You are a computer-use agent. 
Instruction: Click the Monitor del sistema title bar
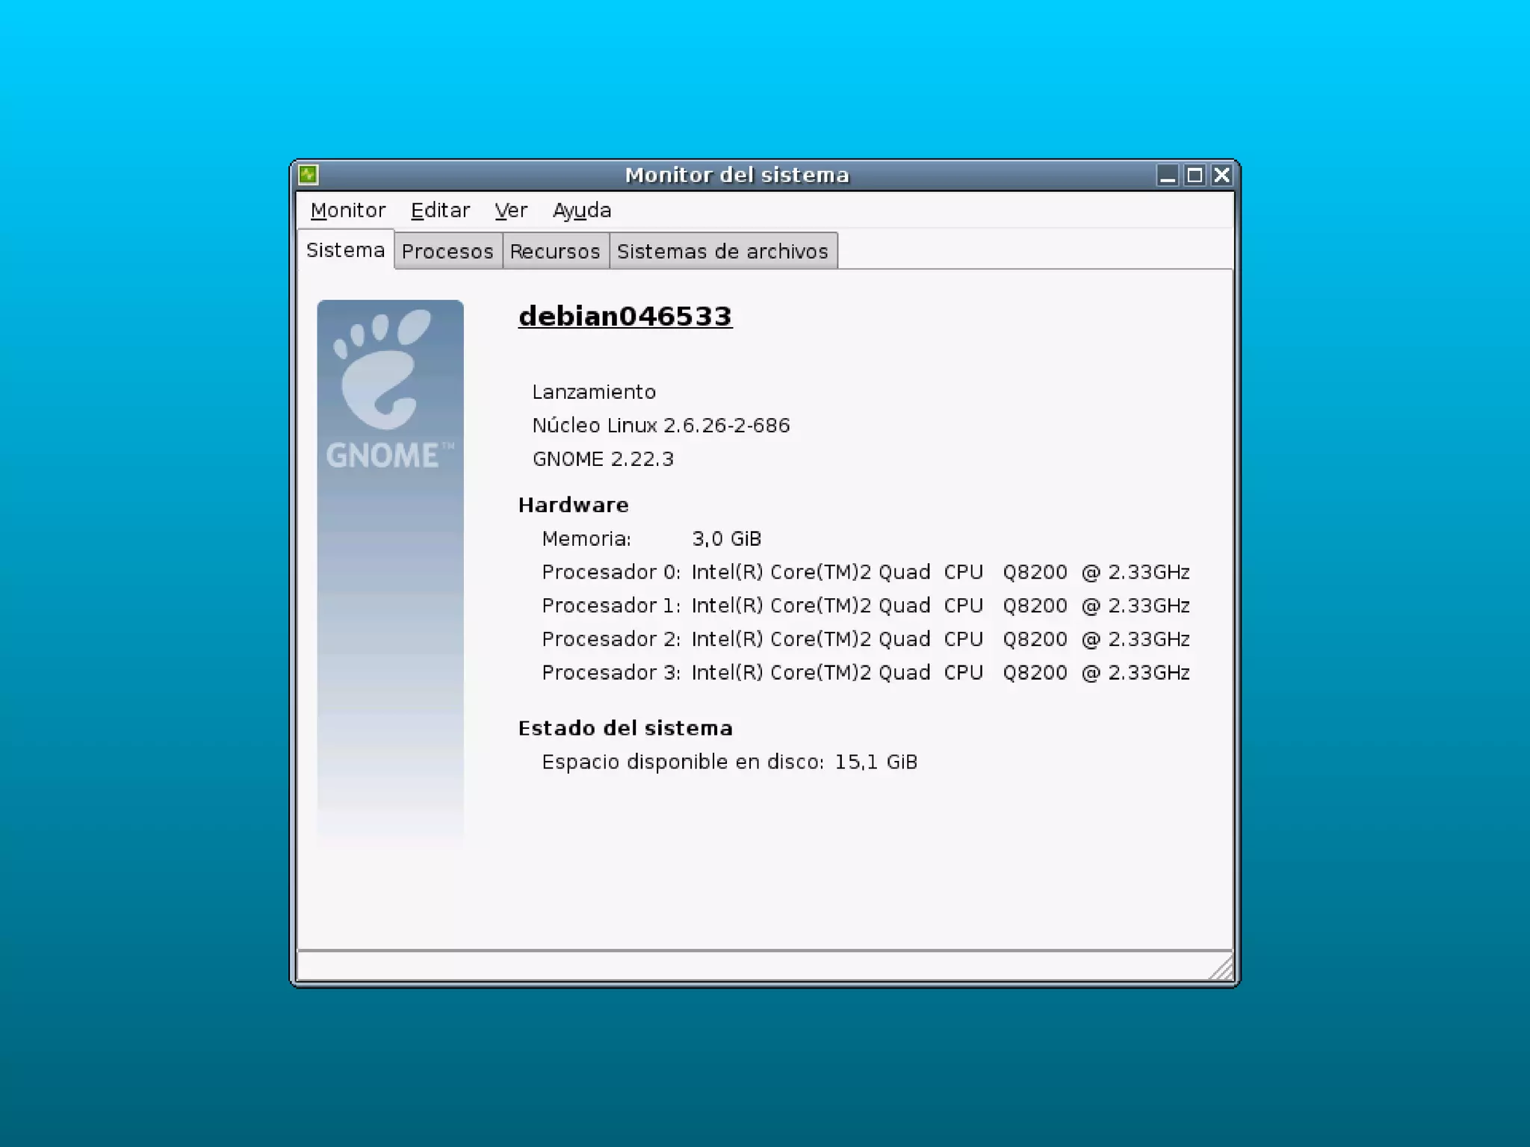tap(737, 175)
